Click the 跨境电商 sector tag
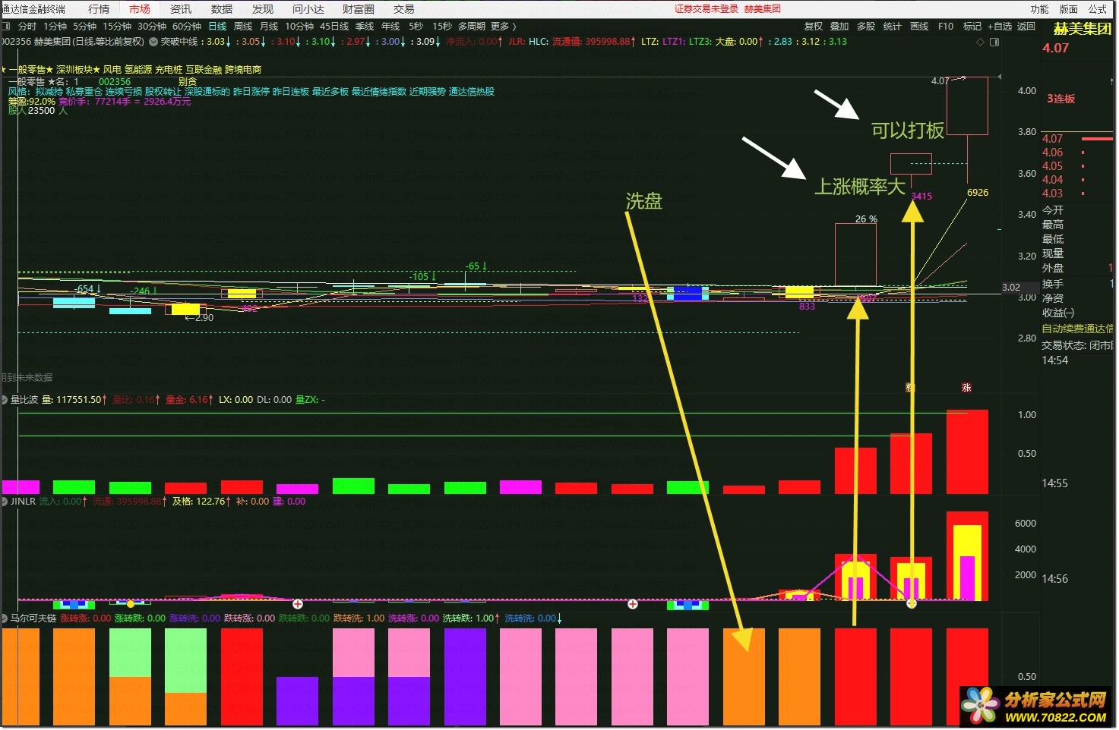 (243, 70)
